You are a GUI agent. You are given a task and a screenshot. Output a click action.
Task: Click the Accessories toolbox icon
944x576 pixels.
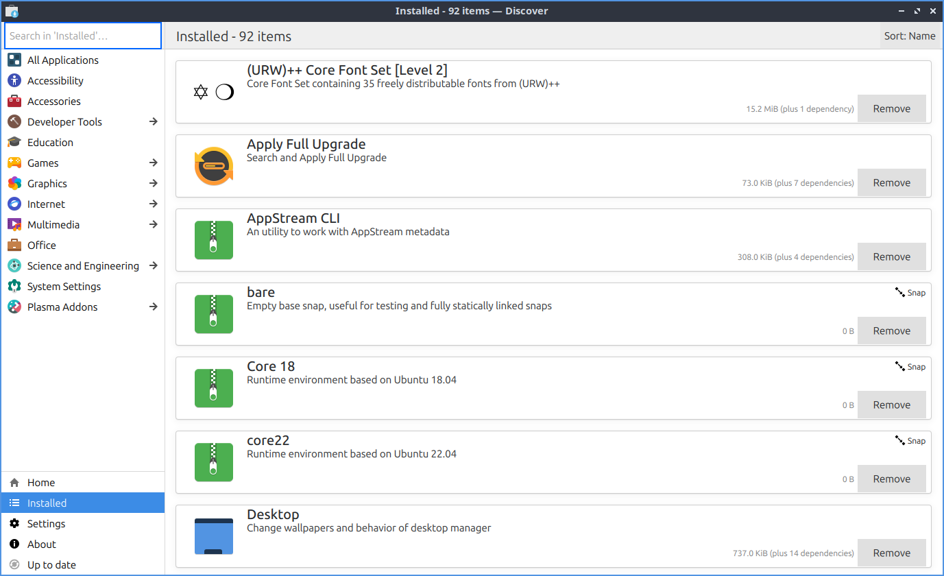[x=14, y=101]
